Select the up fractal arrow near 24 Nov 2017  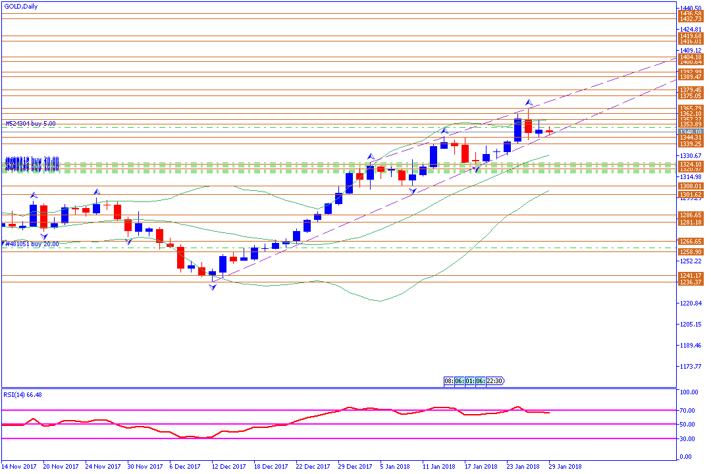(97, 192)
